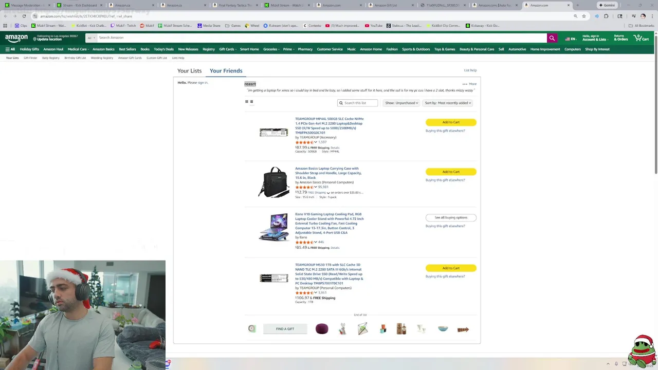Viewport: 658px width, 370px height.
Task: Expand the Prime navigation dropdown
Action: [x=293, y=49]
